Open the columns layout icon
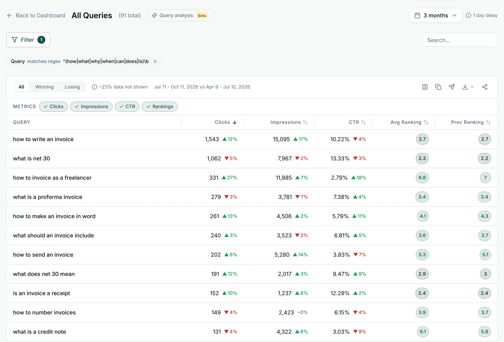The image size is (504, 342). click(x=425, y=87)
